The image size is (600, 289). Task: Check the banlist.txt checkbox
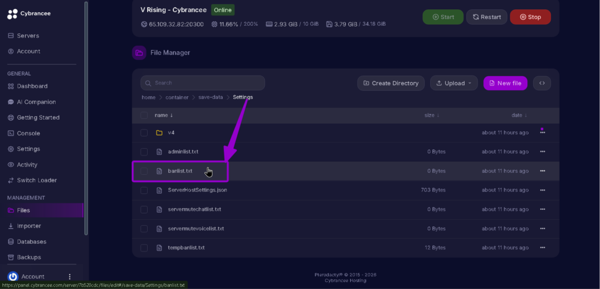144,171
